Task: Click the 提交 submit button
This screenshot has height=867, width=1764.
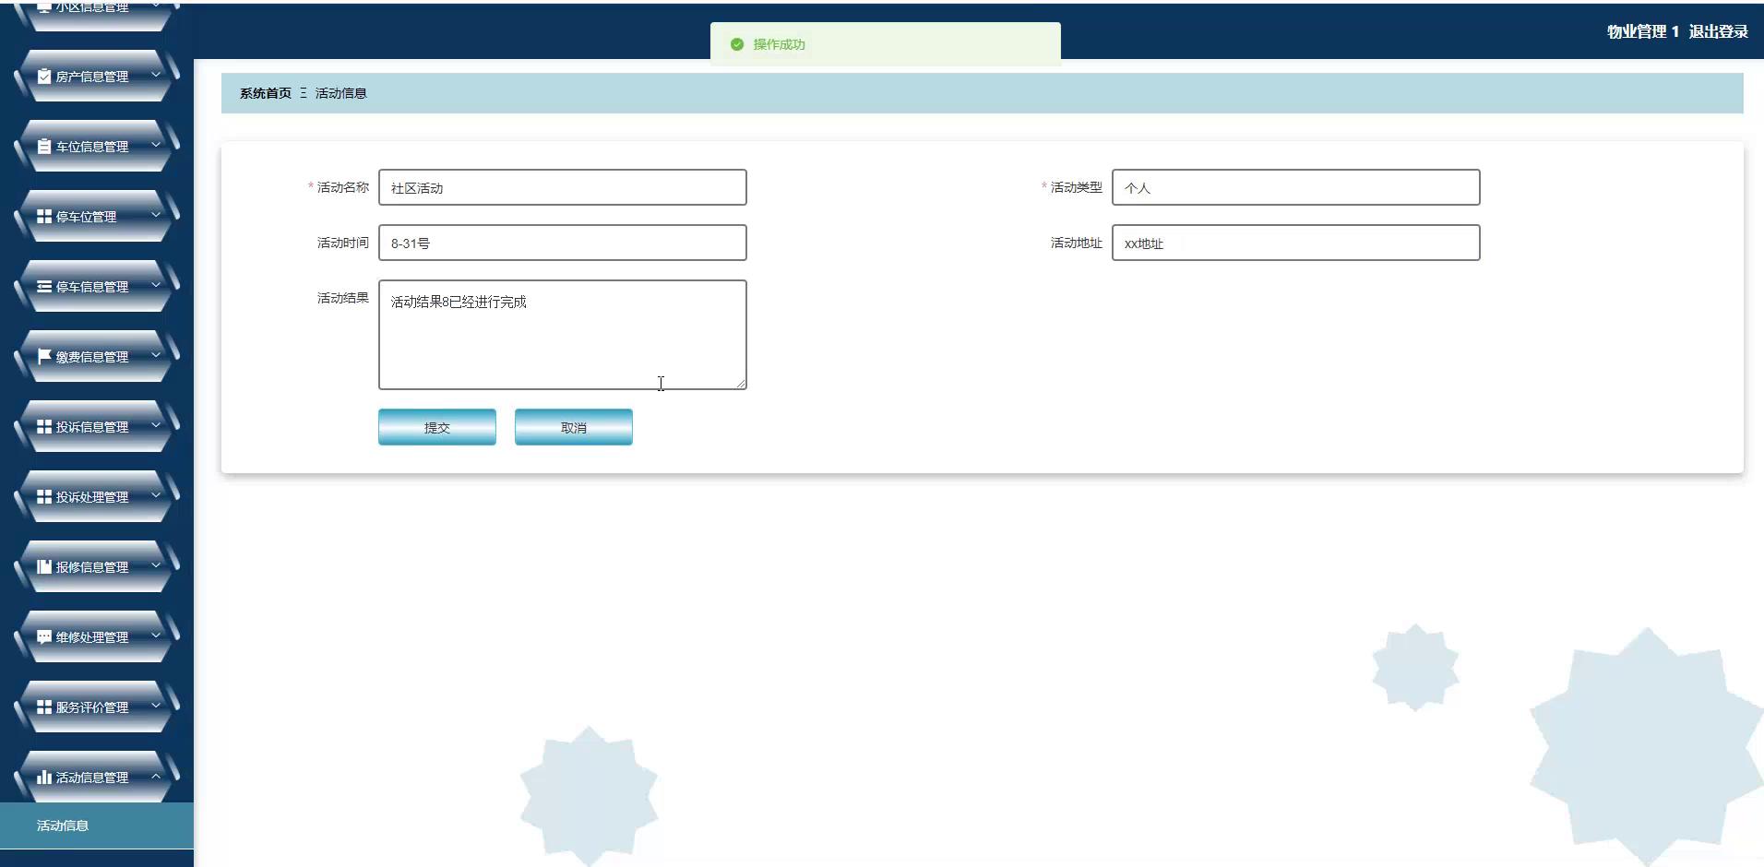Action: 437,427
